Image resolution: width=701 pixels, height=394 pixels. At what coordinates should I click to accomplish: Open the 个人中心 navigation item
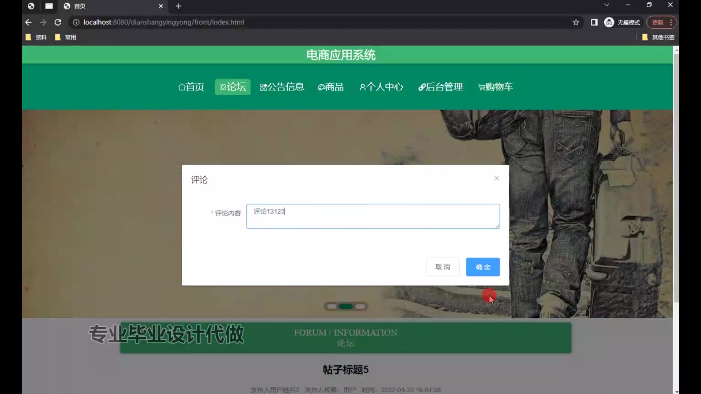[x=381, y=87]
